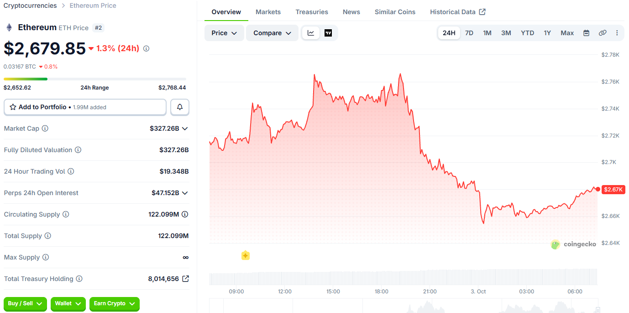The height and width of the screenshot is (313, 629).
Task: Switch to line chart view
Action: pyautogui.click(x=311, y=33)
